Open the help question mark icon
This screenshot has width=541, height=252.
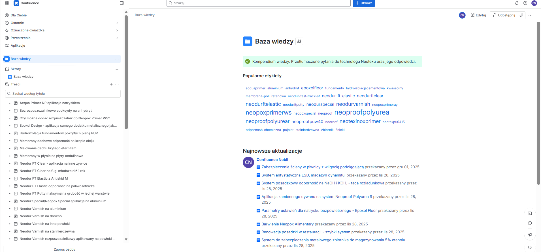(x=525, y=3)
